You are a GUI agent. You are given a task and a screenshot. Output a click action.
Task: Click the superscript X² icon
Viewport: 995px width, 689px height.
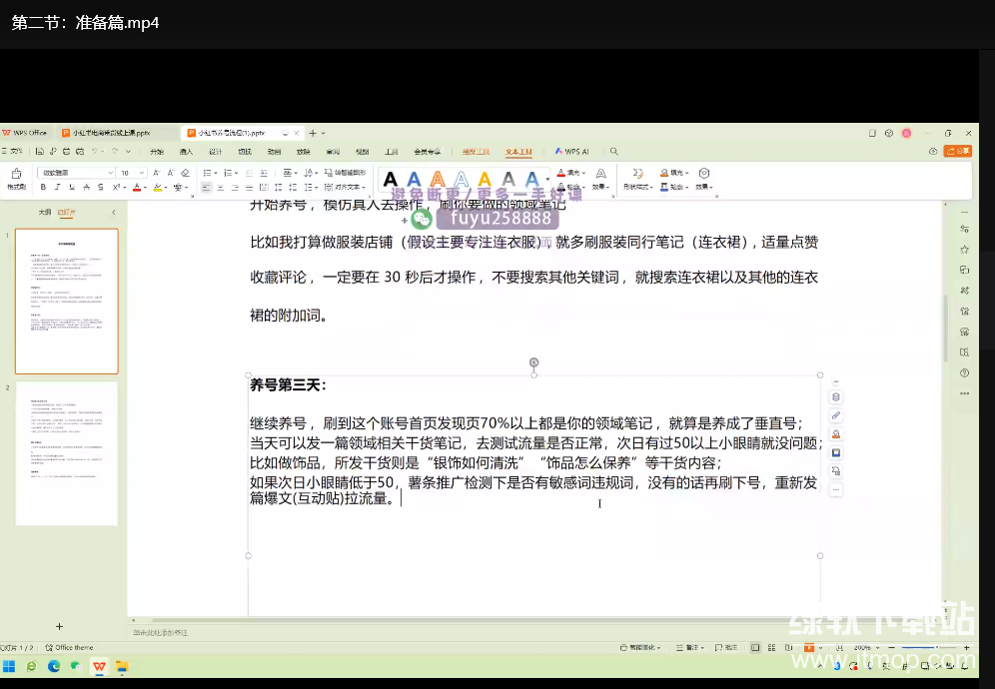(117, 187)
